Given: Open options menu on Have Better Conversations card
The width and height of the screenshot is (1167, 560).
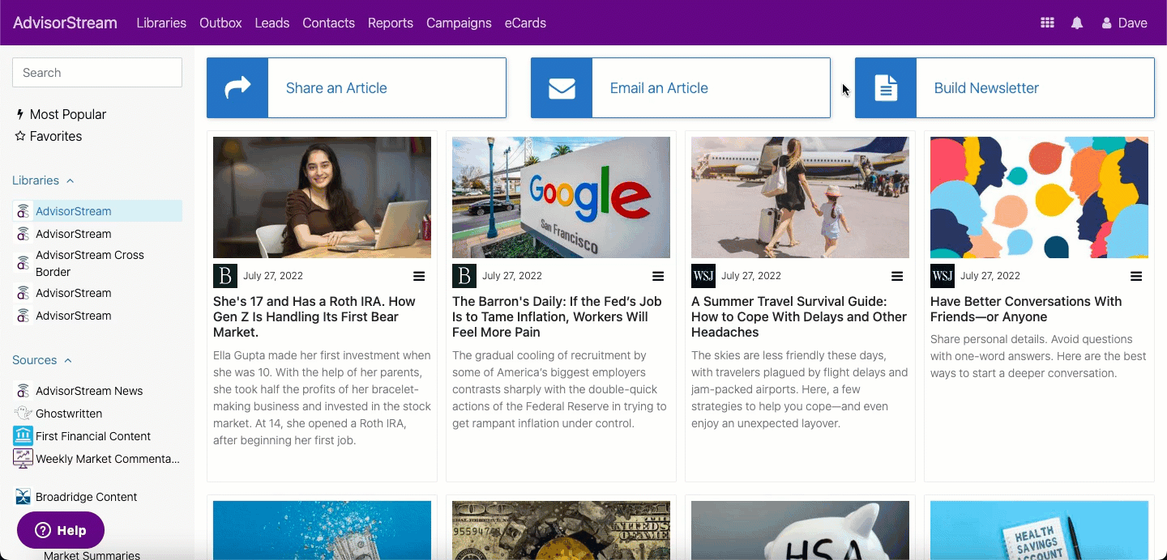Looking at the screenshot, I should [1136, 276].
